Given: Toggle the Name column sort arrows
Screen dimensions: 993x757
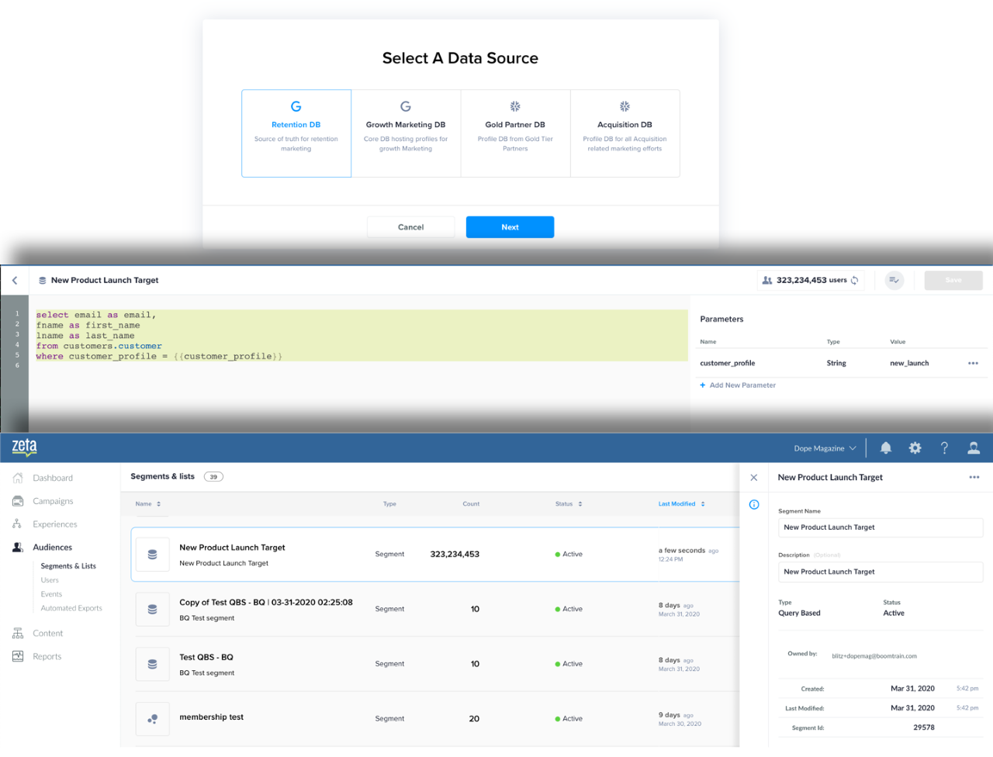Looking at the screenshot, I should point(159,503).
